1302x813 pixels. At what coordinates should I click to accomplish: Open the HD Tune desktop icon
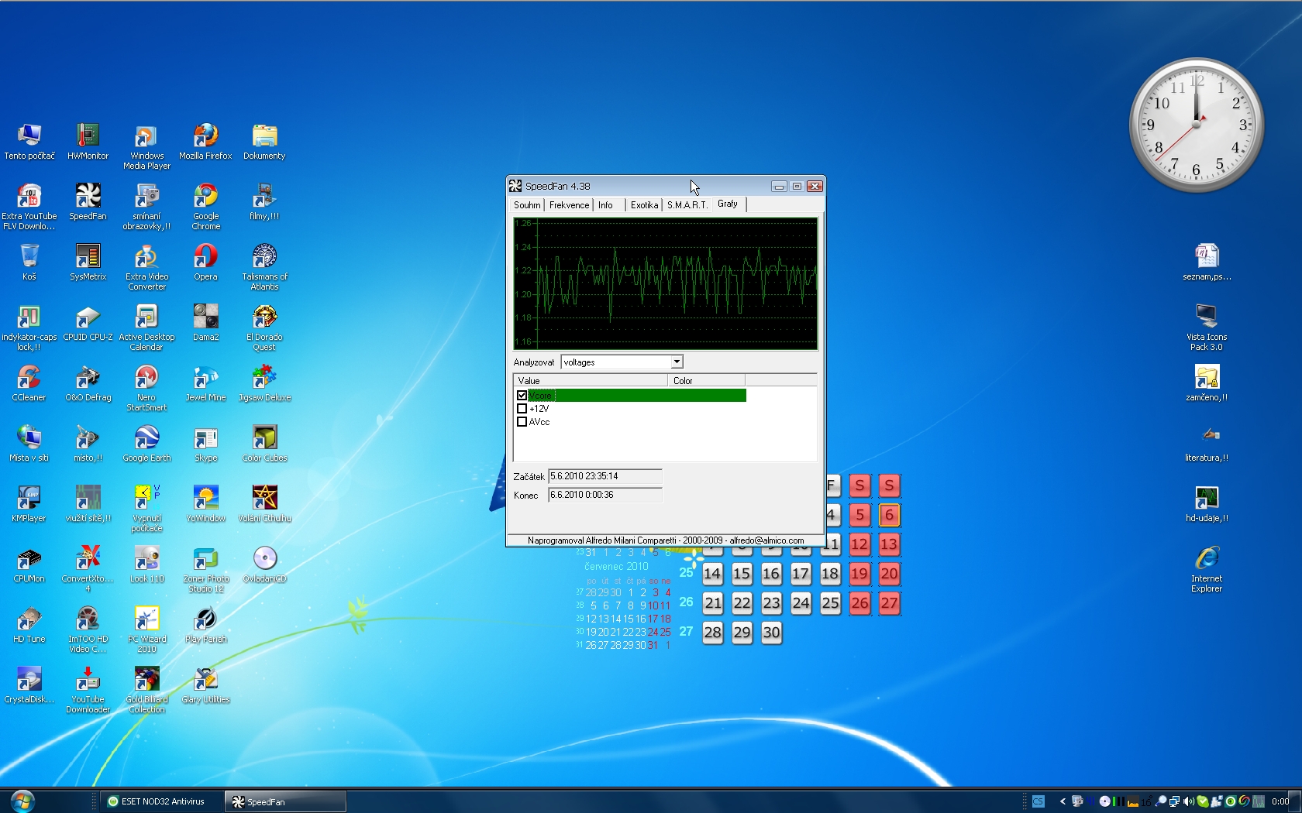(x=29, y=619)
